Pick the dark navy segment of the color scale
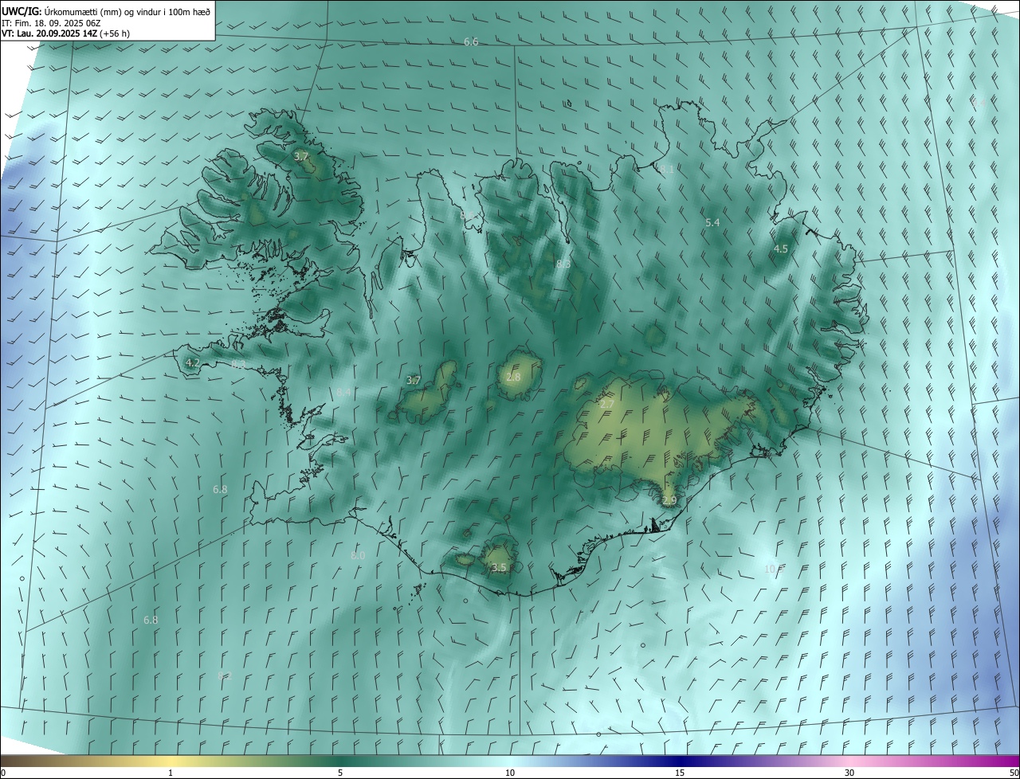The width and height of the screenshot is (1020, 779). 680,761
